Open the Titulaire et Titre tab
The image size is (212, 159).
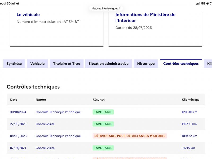pyautogui.click(x=67, y=64)
